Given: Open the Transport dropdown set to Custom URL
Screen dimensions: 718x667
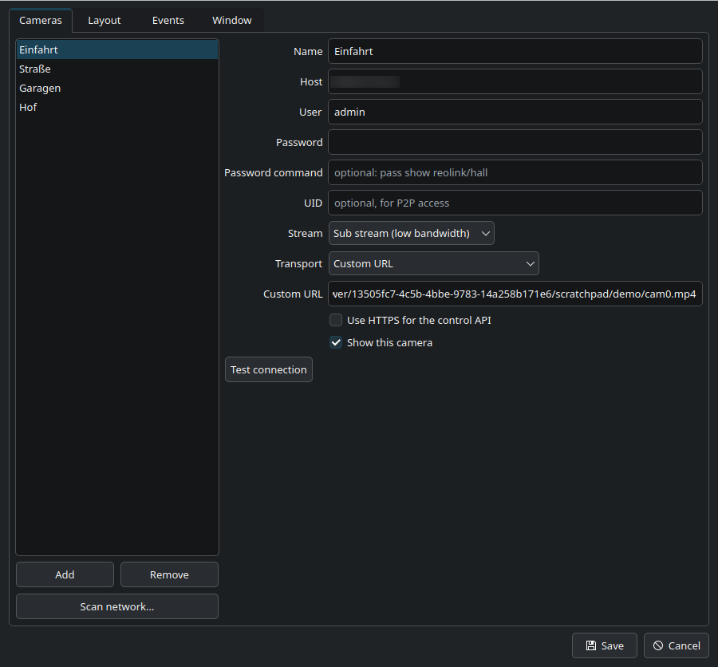Looking at the screenshot, I should click(x=434, y=263).
